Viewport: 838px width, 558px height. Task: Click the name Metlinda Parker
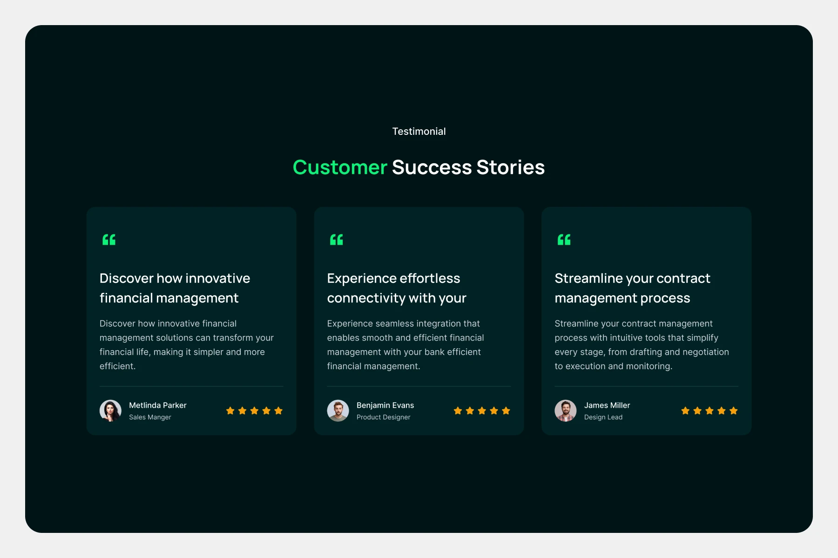pos(158,405)
